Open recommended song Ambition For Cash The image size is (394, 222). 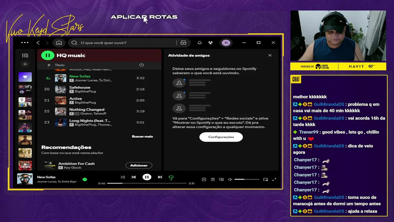(x=76, y=163)
